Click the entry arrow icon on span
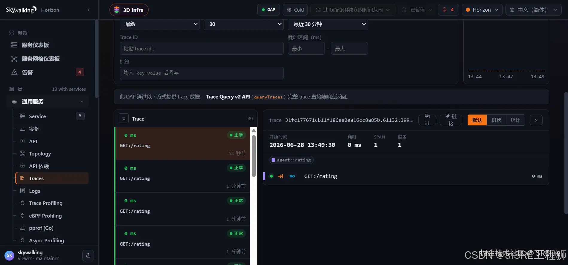Screen dimensions: 568x265 coord(281,176)
